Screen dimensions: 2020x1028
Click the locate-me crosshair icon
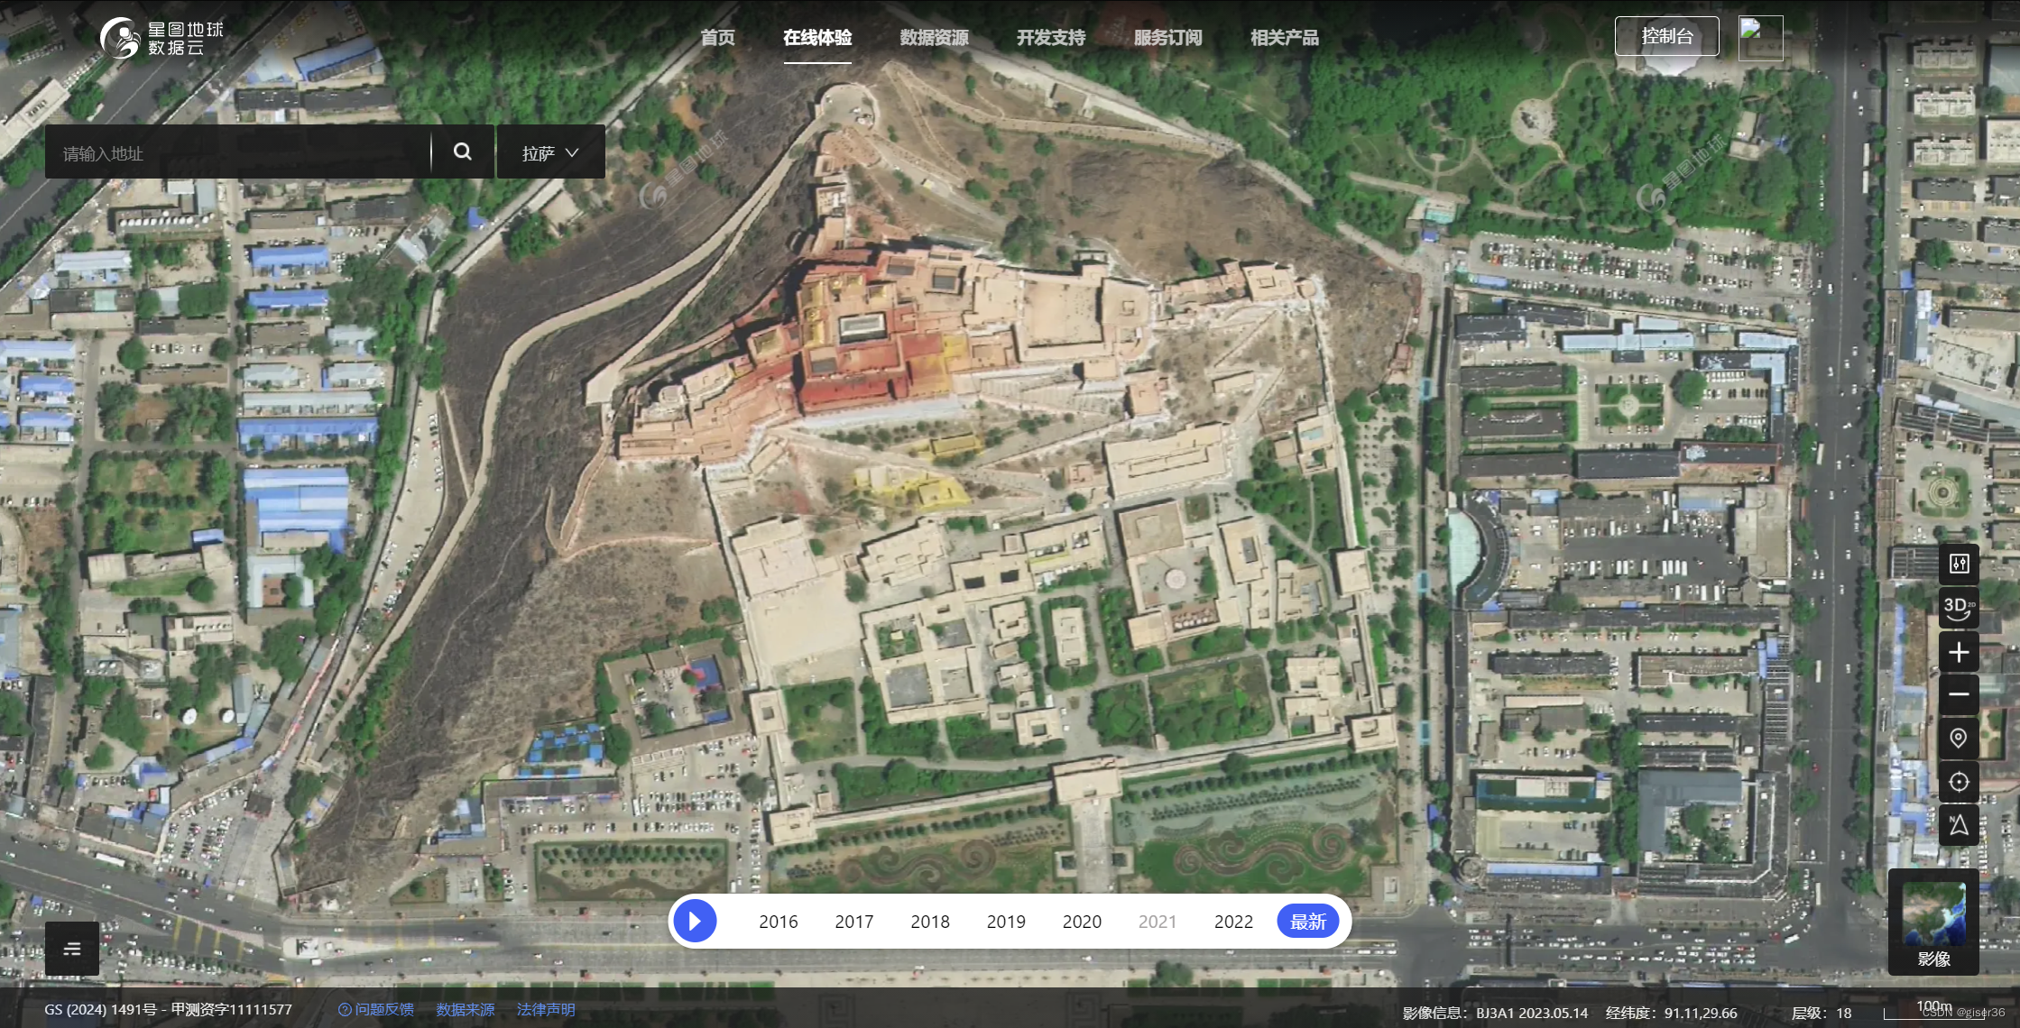pyautogui.click(x=1959, y=782)
